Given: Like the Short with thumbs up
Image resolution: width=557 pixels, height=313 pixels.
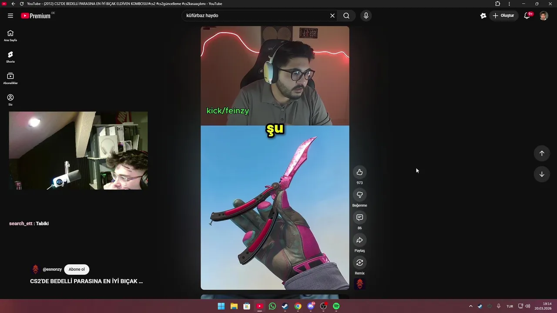Looking at the screenshot, I should point(359,172).
